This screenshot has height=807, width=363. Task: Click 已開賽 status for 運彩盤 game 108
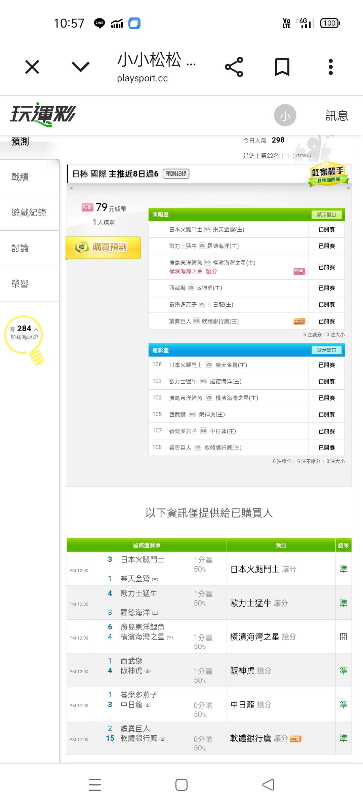(x=327, y=448)
